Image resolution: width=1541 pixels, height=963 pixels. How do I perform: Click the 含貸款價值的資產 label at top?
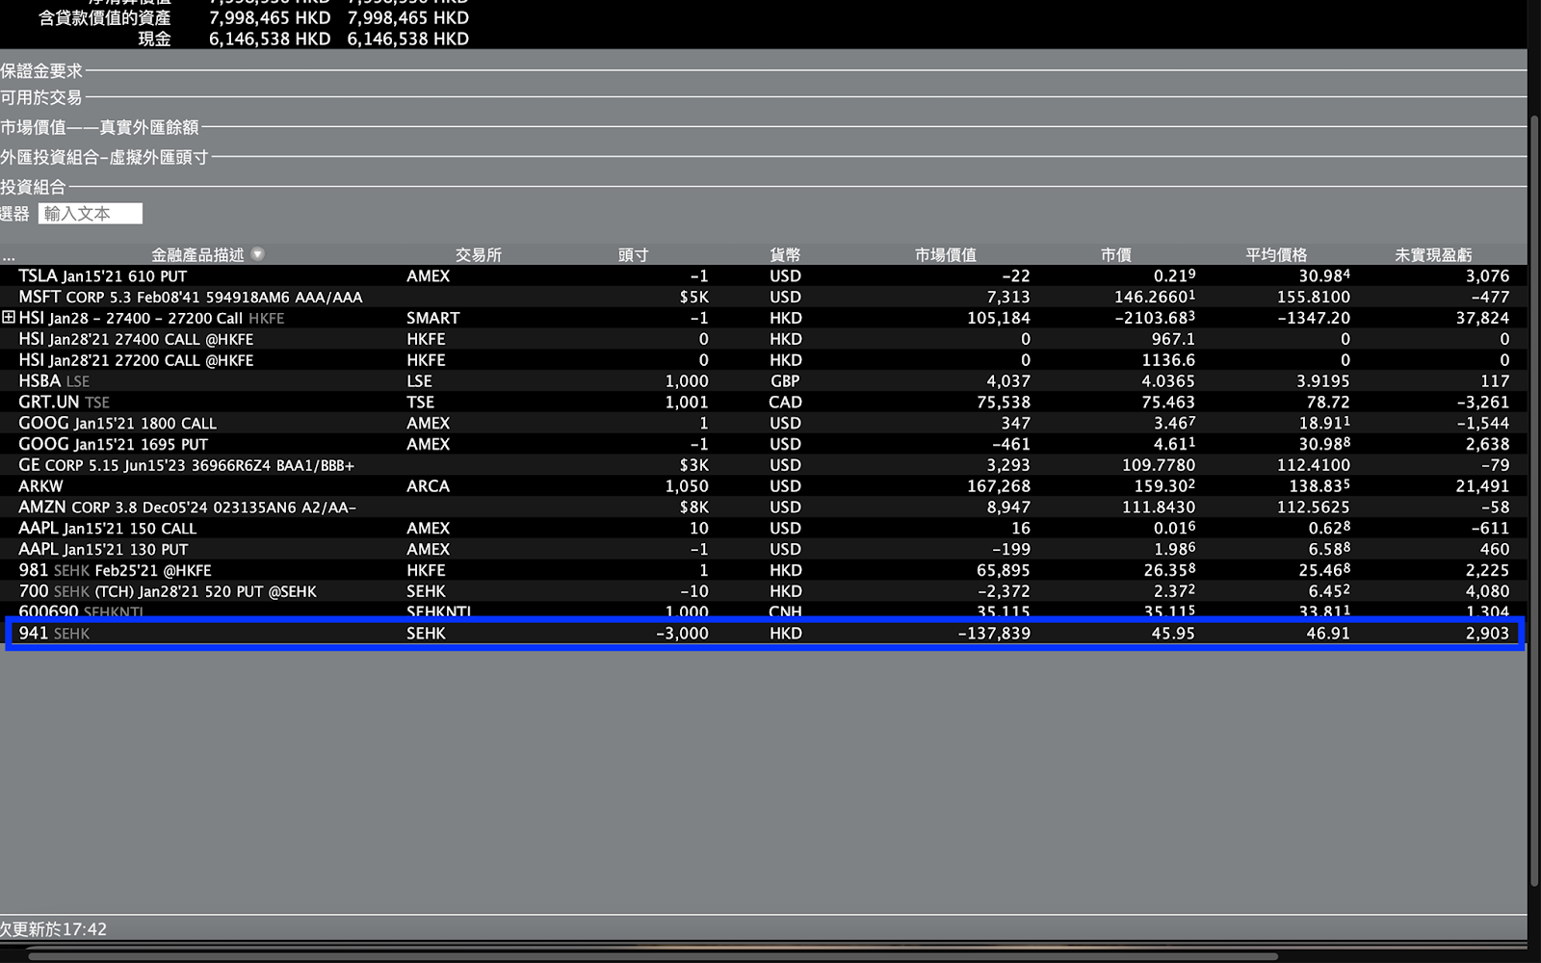pyautogui.click(x=104, y=17)
